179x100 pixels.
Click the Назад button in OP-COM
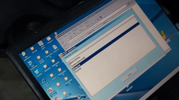pos(130,74)
